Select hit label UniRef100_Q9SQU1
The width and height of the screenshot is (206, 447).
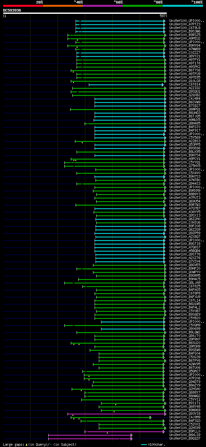pyautogui.click(x=185, y=91)
